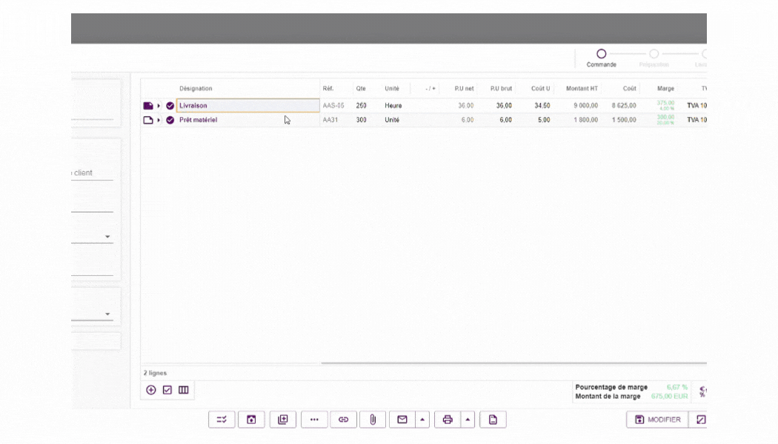Click the euro/percent toggle icon near margin

coord(702,392)
